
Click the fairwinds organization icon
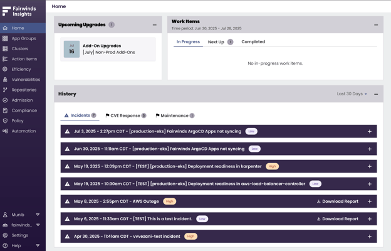[x=5, y=225]
